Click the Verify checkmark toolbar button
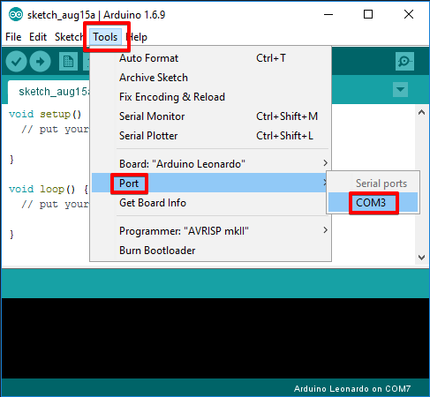This screenshot has height=397, width=430. (16, 62)
